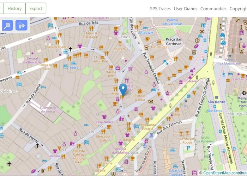Click the magnifier search button

[x=7, y=25]
